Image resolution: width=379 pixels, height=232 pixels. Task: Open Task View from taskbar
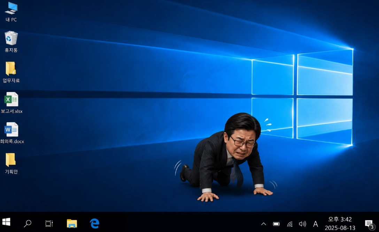49,223
